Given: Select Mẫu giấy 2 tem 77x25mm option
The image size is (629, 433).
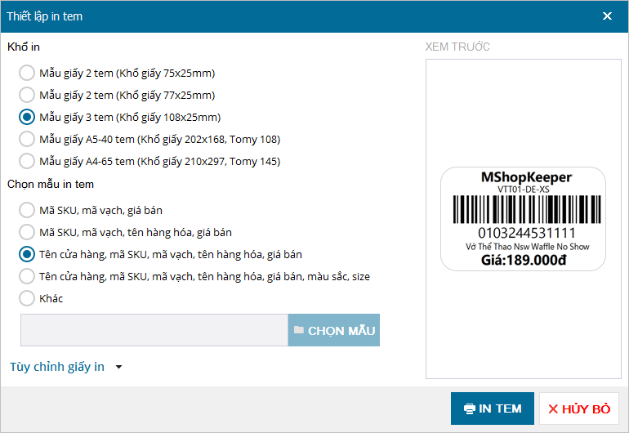Looking at the screenshot, I should pos(27,95).
